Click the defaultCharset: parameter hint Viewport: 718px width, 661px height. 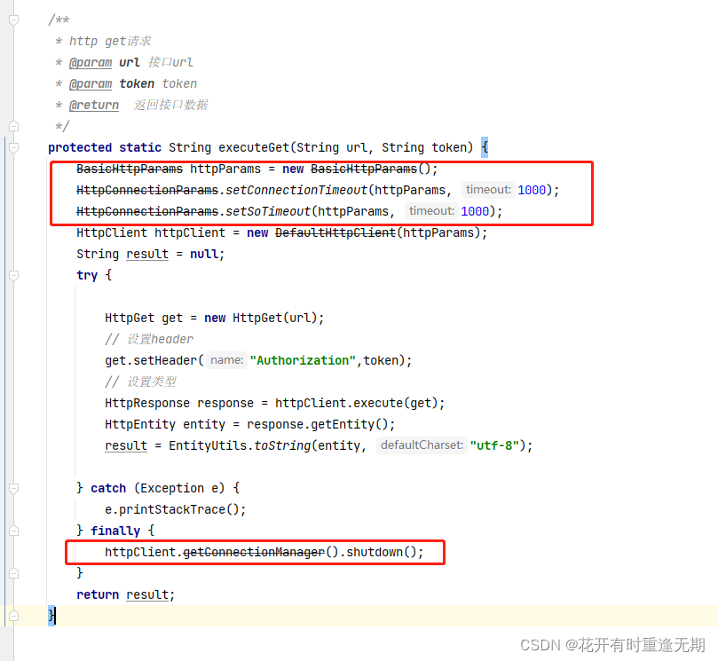pyautogui.click(x=422, y=445)
